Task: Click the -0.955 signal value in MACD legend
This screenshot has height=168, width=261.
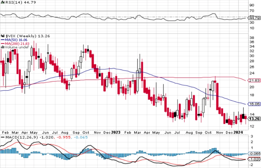Action: 63,137
